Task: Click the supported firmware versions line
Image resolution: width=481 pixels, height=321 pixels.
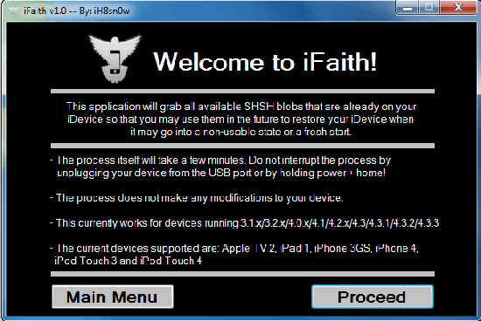Action: (245, 223)
